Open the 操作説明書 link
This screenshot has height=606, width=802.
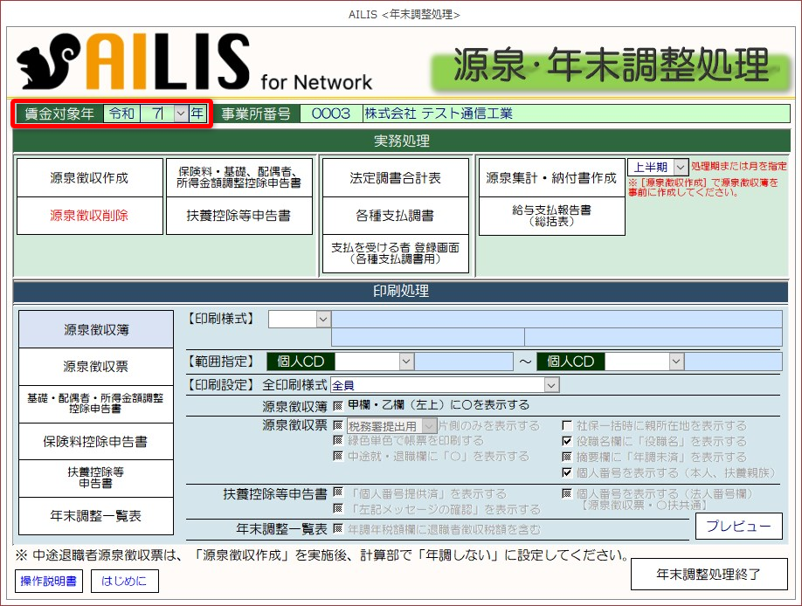point(48,580)
